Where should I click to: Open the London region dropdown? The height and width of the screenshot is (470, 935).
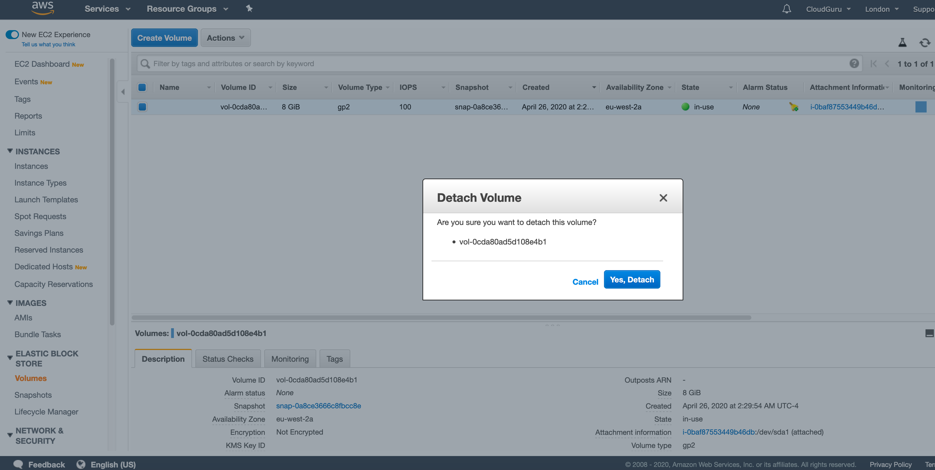(x=881, y=9)
